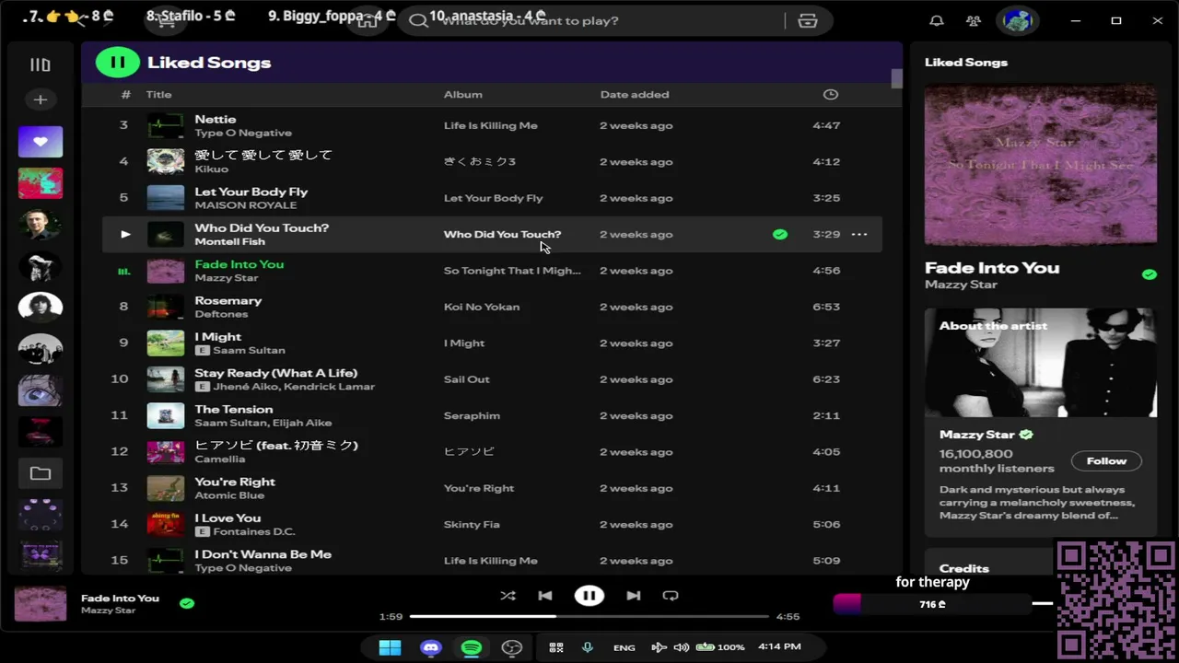Select the track 'Rosemary'
1179x663 pixels.
click(x=228, y=300)
